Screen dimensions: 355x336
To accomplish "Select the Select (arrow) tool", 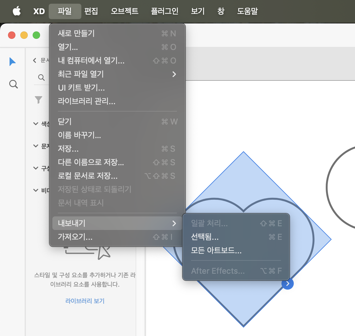I will point(12,62).
